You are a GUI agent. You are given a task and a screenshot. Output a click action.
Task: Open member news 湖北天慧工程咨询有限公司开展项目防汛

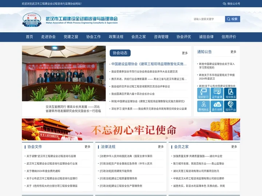click(x=196, y=171)
